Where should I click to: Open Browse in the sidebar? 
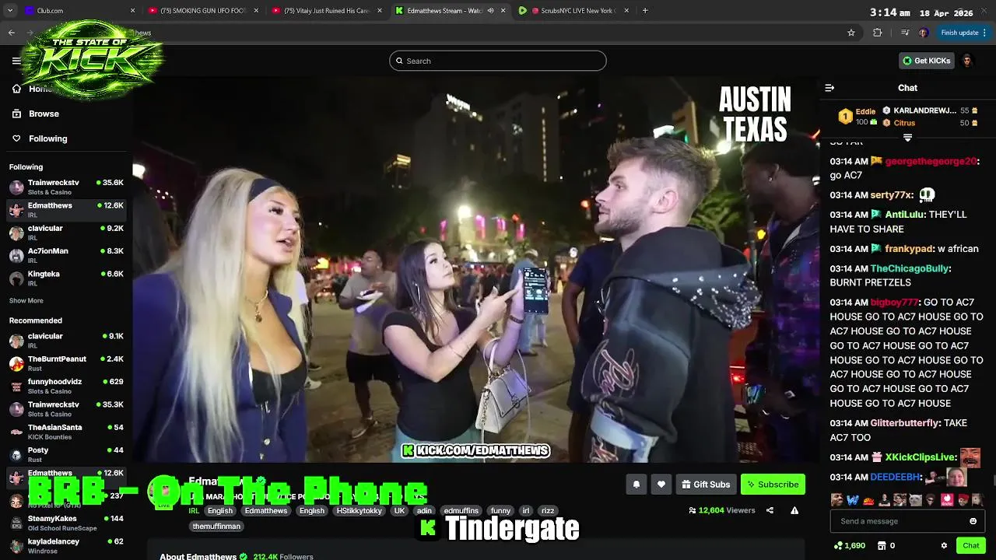point(44,114)
